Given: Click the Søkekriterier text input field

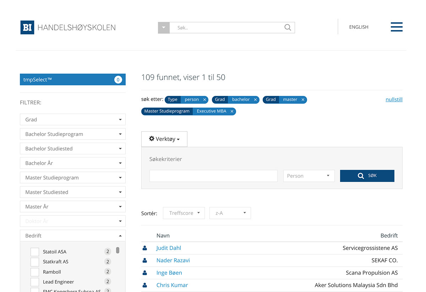Looking at the screenshot, I should [213, 176].
